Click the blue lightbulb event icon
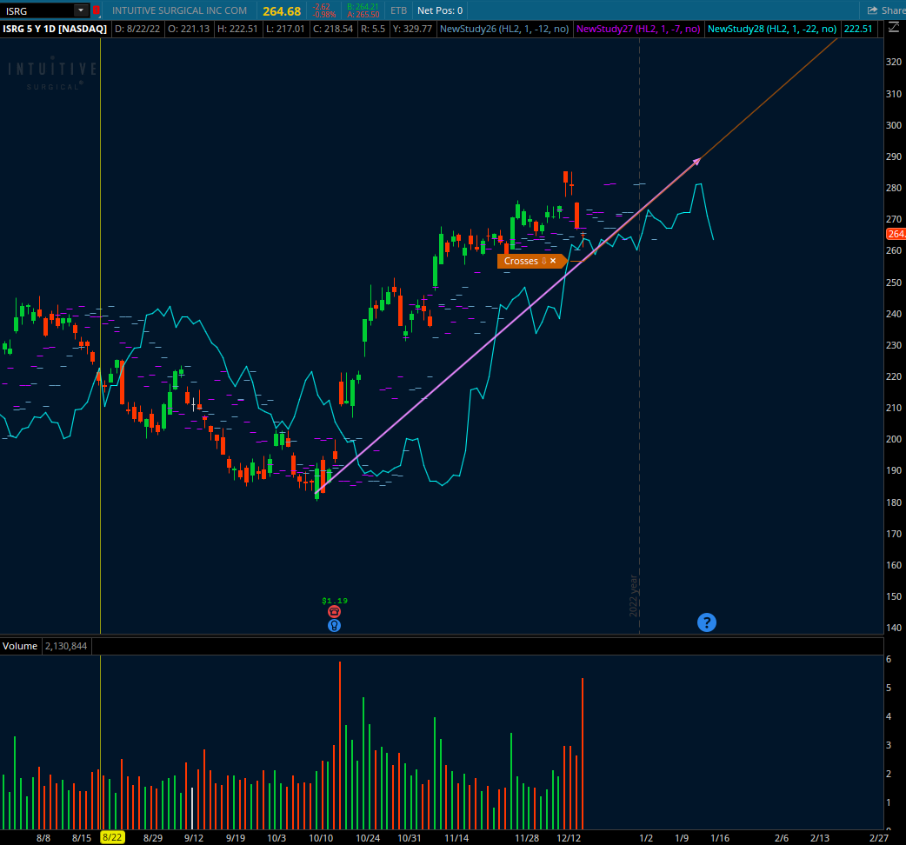 pyautogui.click(x=334, y=626)
